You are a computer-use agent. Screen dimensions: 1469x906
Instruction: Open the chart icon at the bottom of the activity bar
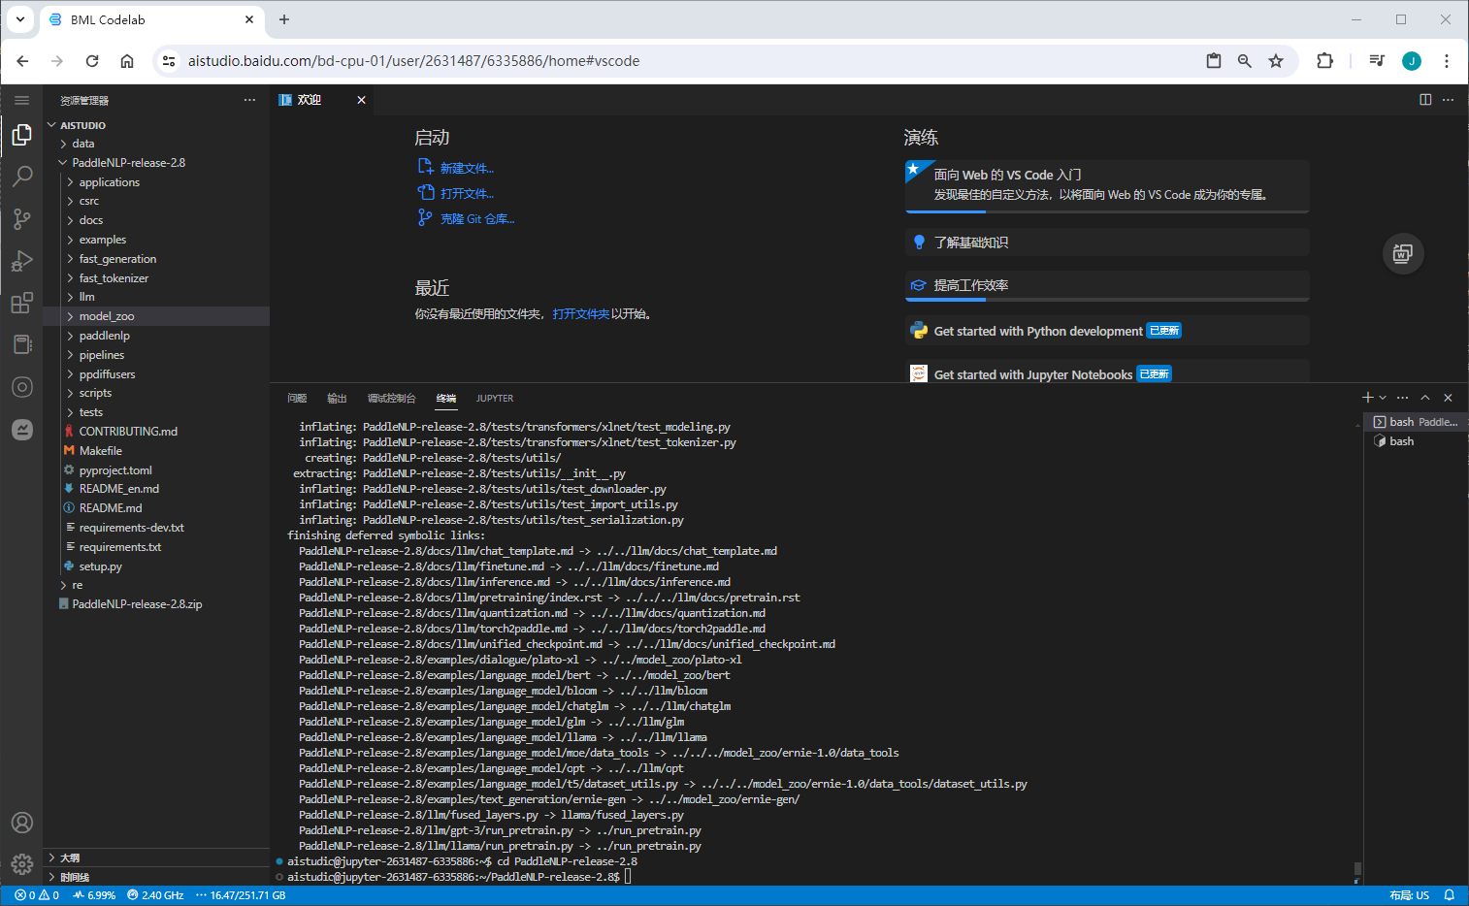point(21,429)
